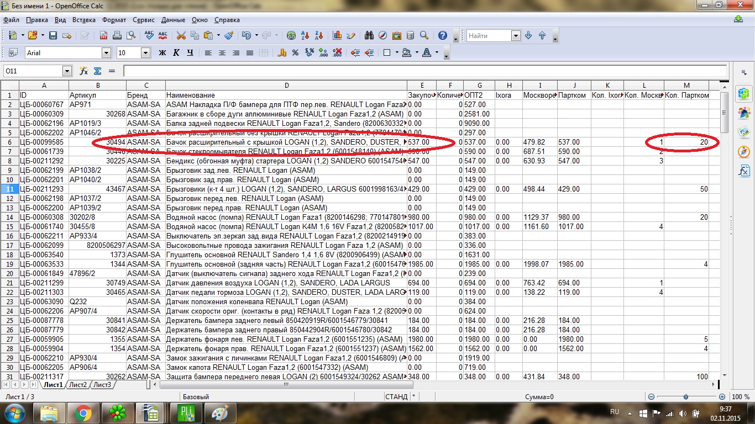
Task: Open the Данные menu
Action: click(174, 20)
